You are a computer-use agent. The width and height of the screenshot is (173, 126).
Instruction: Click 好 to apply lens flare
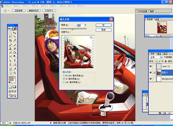[x=104, y=25]
